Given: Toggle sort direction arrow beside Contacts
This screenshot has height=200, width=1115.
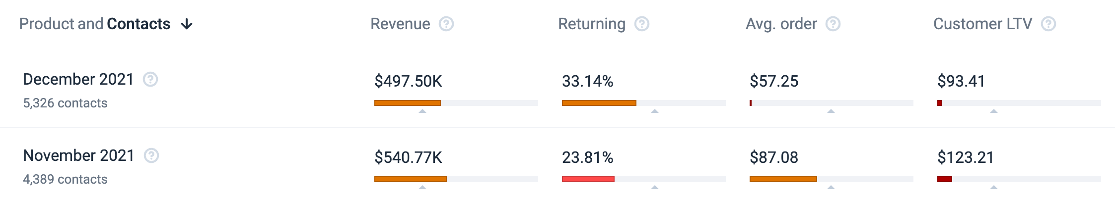Looking at the screenshot, I should (x=187, y=24).
